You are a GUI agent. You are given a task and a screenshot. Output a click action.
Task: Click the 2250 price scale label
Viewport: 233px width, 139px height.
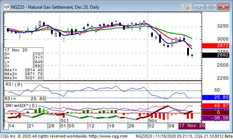pos(222,78)
